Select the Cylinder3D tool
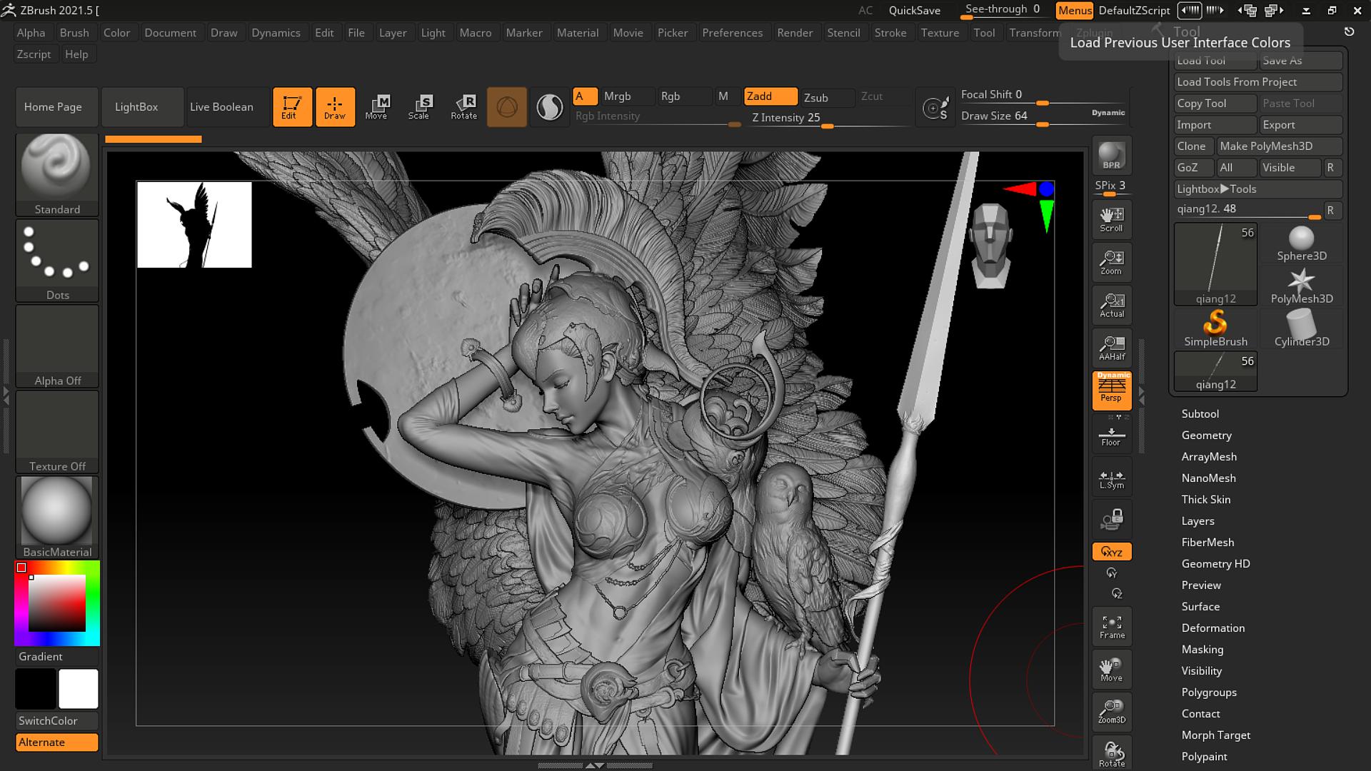This screenshot has width=1371, height=771. (x=1301, y=329)
